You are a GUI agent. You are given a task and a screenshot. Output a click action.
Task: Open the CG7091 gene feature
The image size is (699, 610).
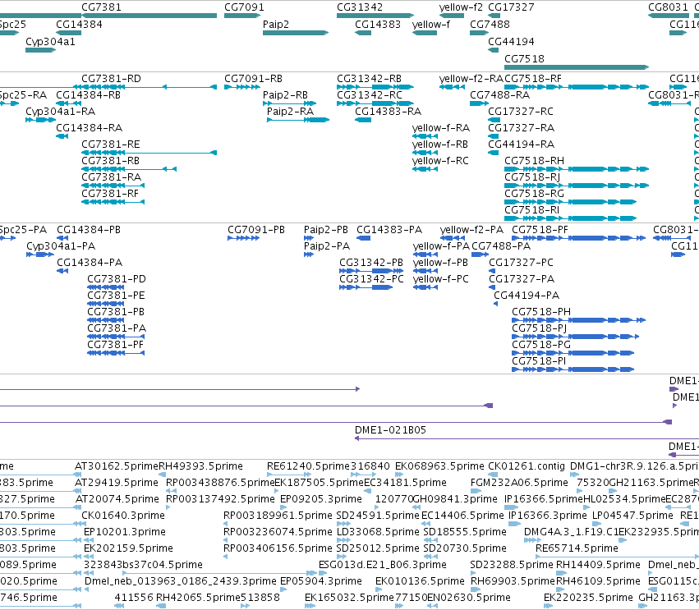242,16
